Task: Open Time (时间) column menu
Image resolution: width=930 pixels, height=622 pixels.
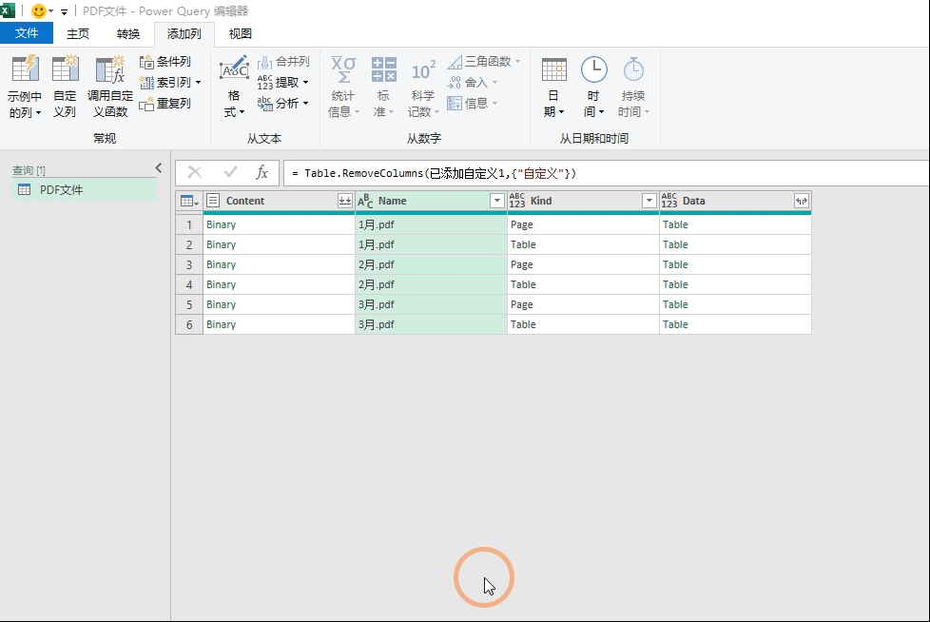Action: pyautogui.click(x=593, y=87)
